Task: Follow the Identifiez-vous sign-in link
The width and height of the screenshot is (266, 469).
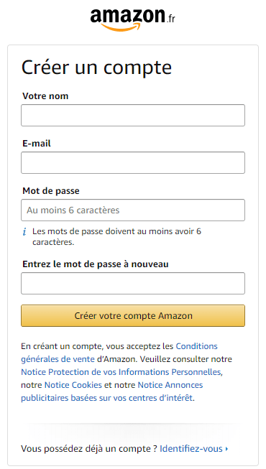Action: click(191, 449)
